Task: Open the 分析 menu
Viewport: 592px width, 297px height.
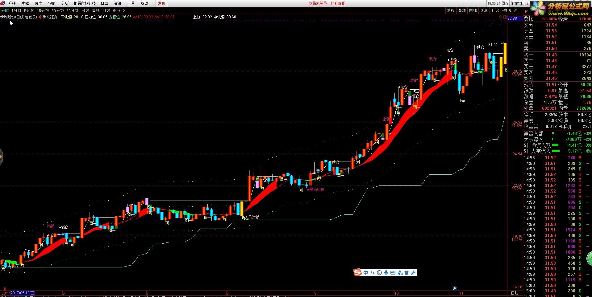Action: [x=65, y=3]
